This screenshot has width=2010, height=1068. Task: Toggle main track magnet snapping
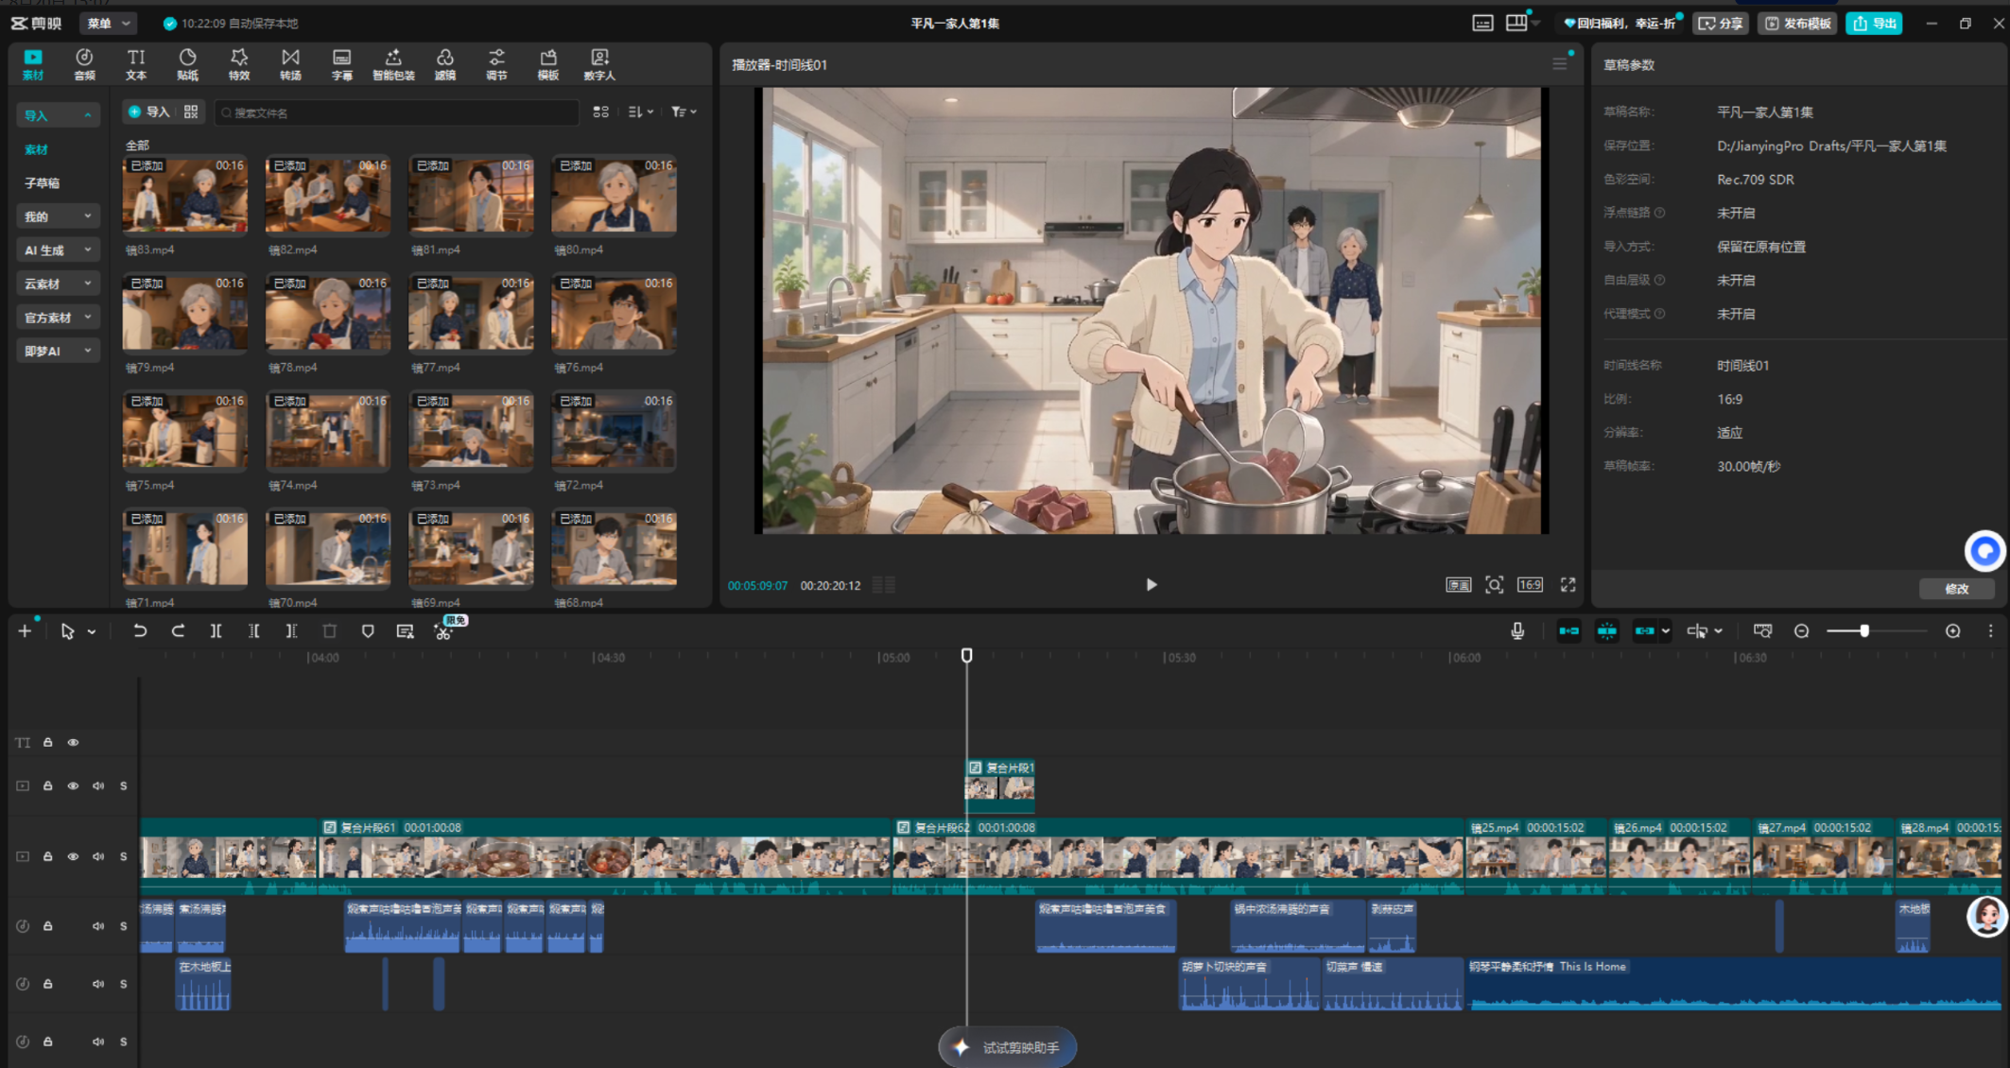[1569, 631]
